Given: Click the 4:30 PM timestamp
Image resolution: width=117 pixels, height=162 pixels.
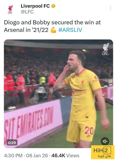Looking at the screenshot, I should point(13,155).
